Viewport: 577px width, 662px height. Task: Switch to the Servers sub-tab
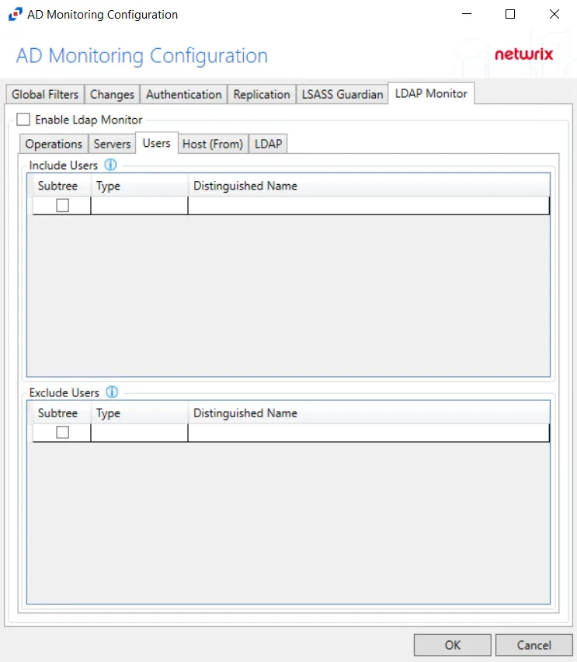[x=112, y=144]
